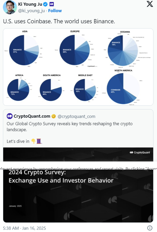Click the Ki Young Ju display name
This screenshot has height=232, width=157.
30,4
